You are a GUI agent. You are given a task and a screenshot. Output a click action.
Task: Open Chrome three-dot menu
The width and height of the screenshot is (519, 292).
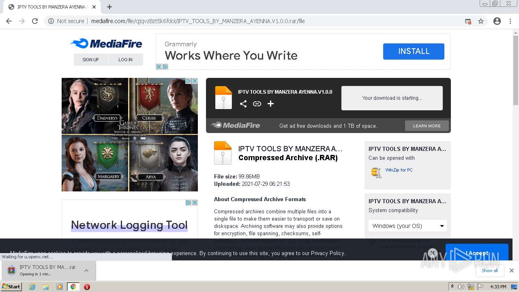pyautogui.click(x=510, y=21)
